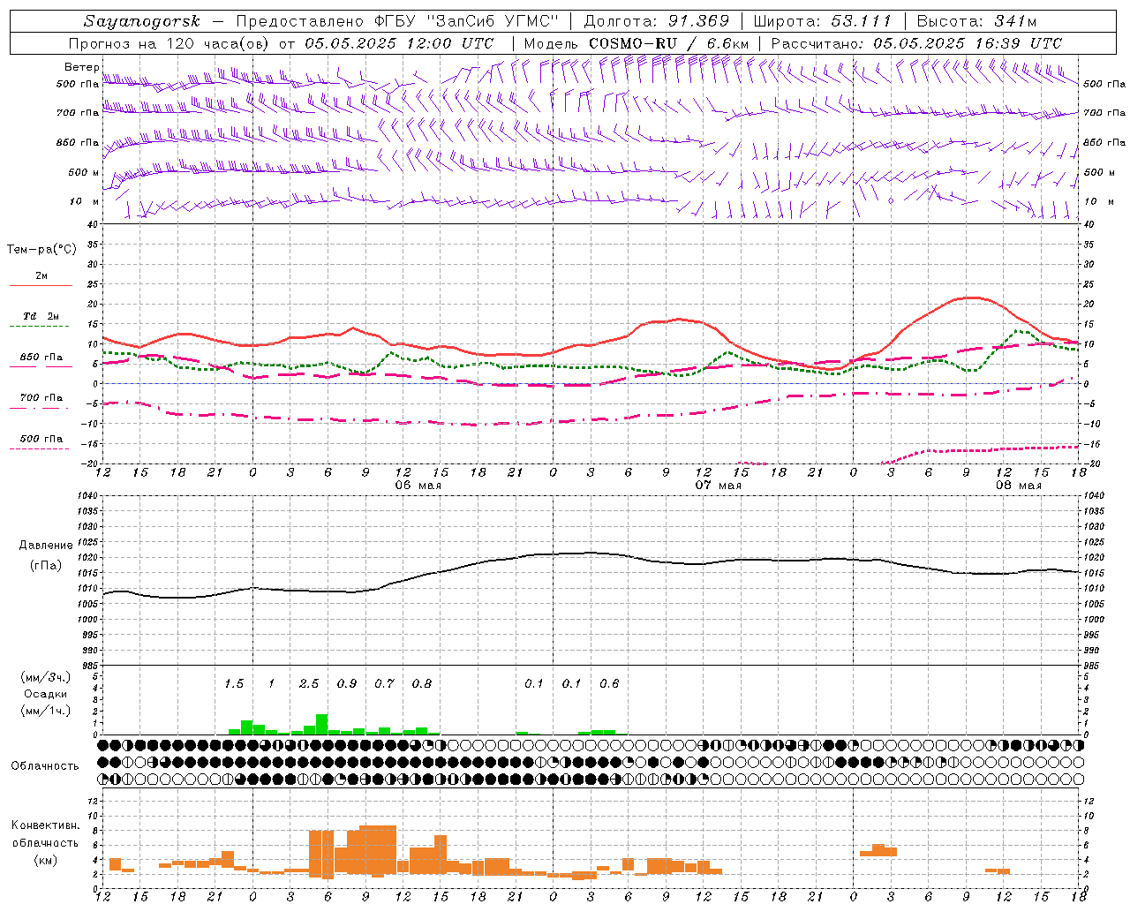The height and width of the screenshot is (904, 1130).
Task: Click the 'Облачность' cloud cover row label
Action: tap(45, 766)
